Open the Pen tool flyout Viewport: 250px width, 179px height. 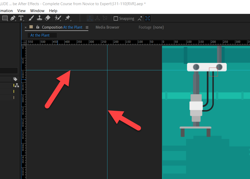16,20
